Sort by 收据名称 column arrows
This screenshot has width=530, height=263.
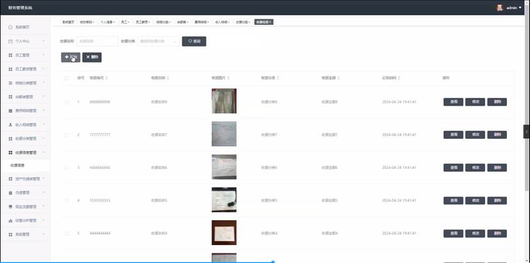pos(168,78)
